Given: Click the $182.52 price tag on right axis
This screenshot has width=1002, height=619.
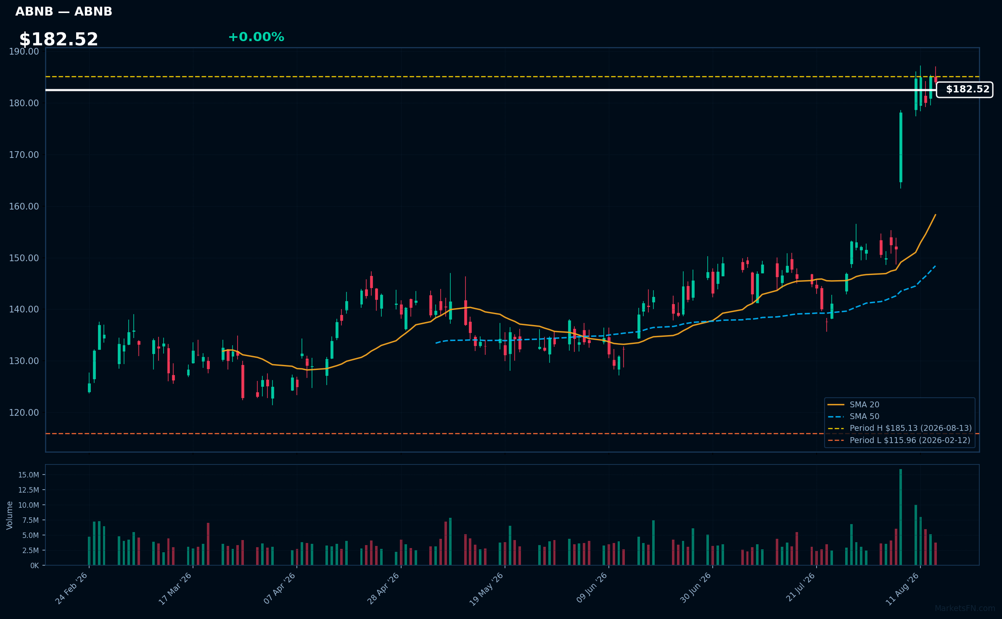Looking at the screenshot, I should (965, 89).
